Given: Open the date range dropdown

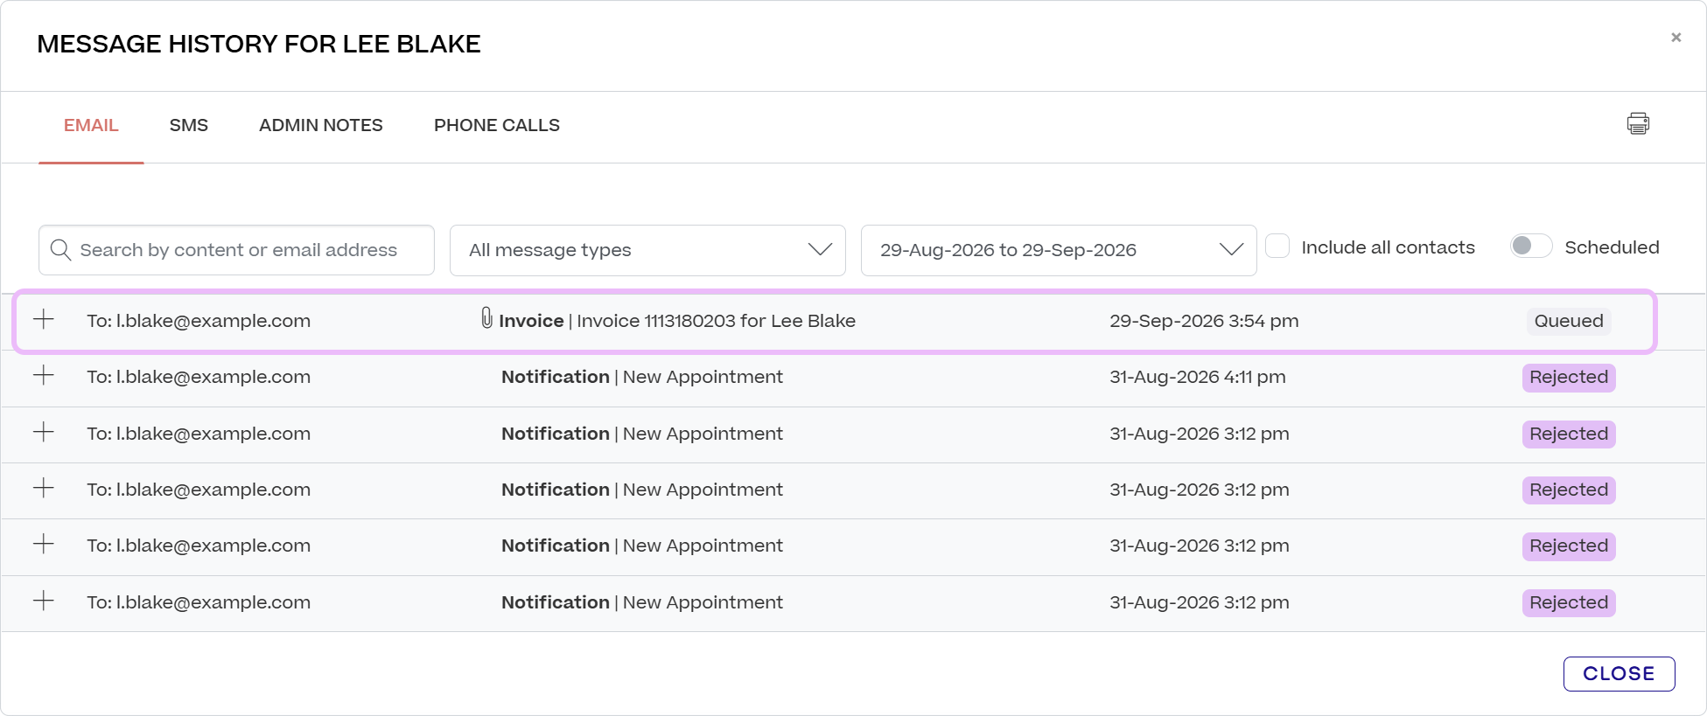Looking at the screenshot, I should [1059, 250].
